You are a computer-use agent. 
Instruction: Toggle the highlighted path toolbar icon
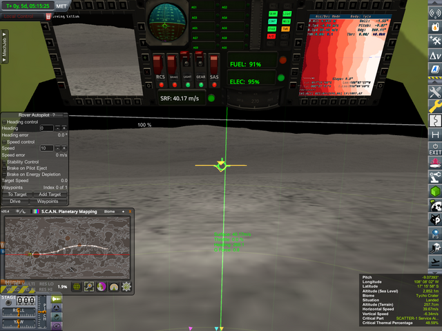tap(435, 121)
